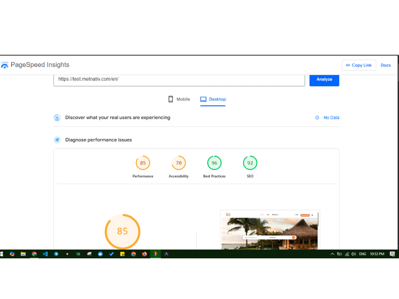This screenshot has height=299, width=399.
Task: Click the second Chrome taskbar icon
Action: click(x=133, y=254)
